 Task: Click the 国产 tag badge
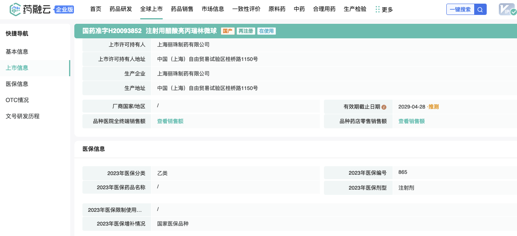pos(228,31)
